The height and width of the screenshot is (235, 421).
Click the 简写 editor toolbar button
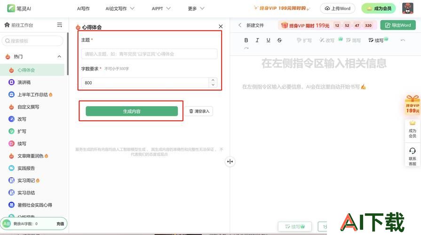pos(353,40)
